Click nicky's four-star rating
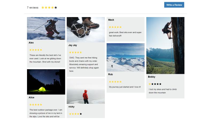214x120 pixels. [75, 114]
